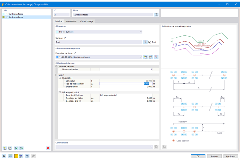The image size is (240, 162).
Task: Select list item 2 Sur les surfaces
Action: [x=27, y=17]
